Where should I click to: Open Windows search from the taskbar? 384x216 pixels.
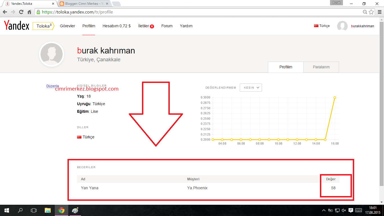pos(20,210)
